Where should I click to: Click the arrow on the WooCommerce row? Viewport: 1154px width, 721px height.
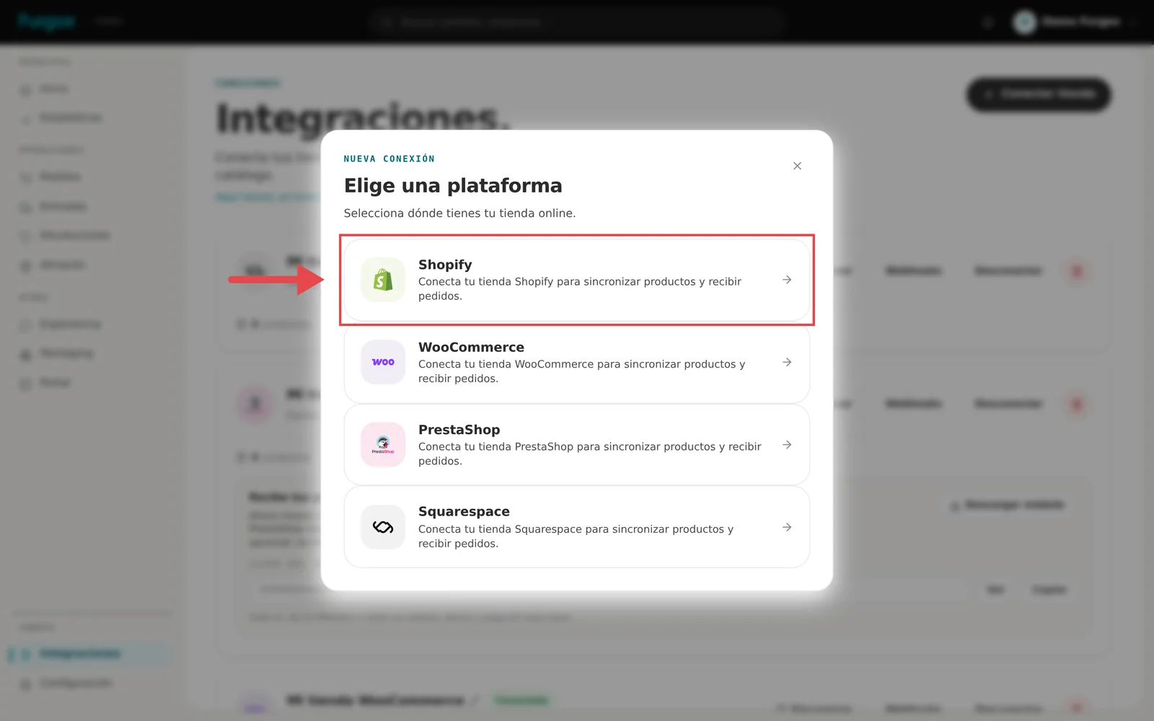[787, 362]
